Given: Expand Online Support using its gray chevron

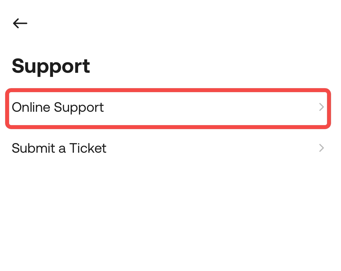Looking at the screenshot, I should (321, 107).
